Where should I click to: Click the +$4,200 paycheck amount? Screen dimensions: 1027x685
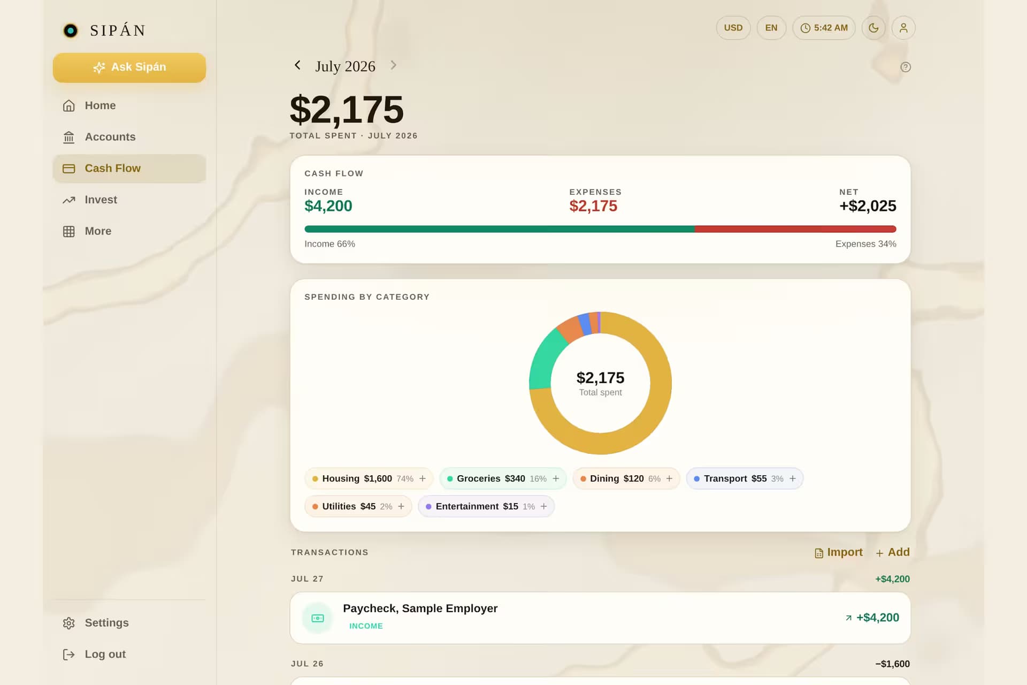point(877,618)
